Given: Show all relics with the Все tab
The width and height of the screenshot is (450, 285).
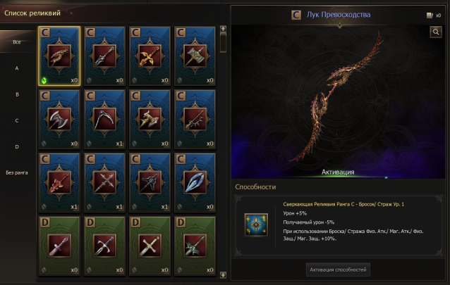Looking at the screenshot, I should [x=17, y=42].
